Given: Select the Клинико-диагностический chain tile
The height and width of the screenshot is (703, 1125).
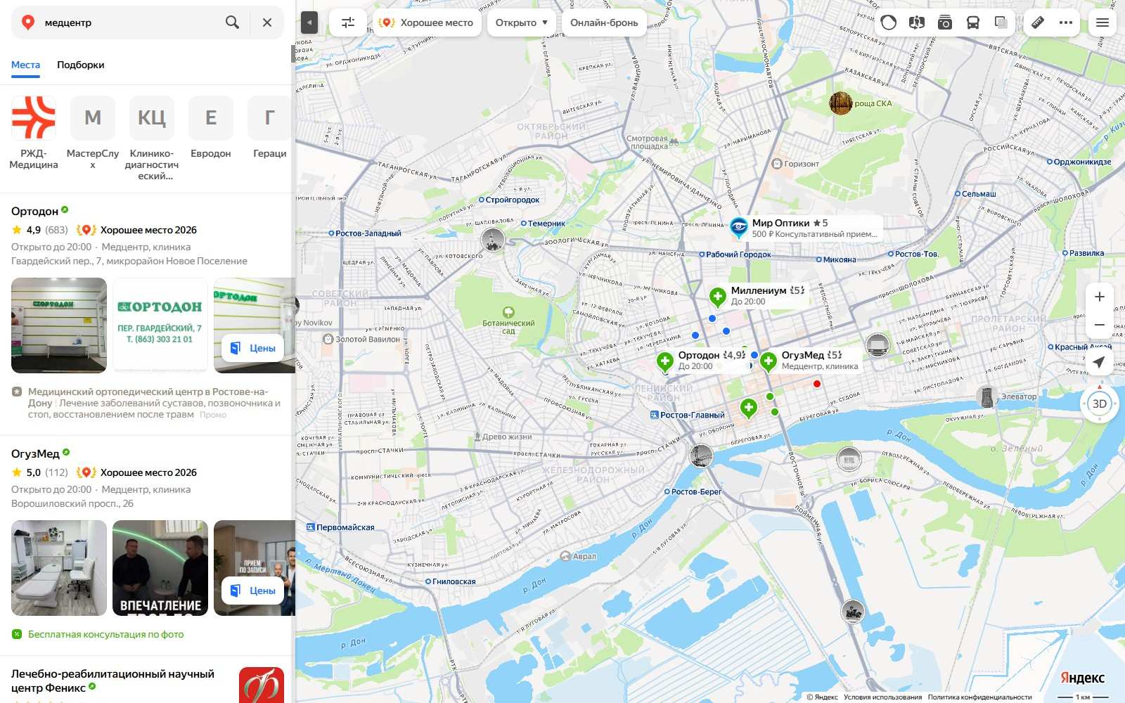Looking at the screenshot, I should click(152, 138).
